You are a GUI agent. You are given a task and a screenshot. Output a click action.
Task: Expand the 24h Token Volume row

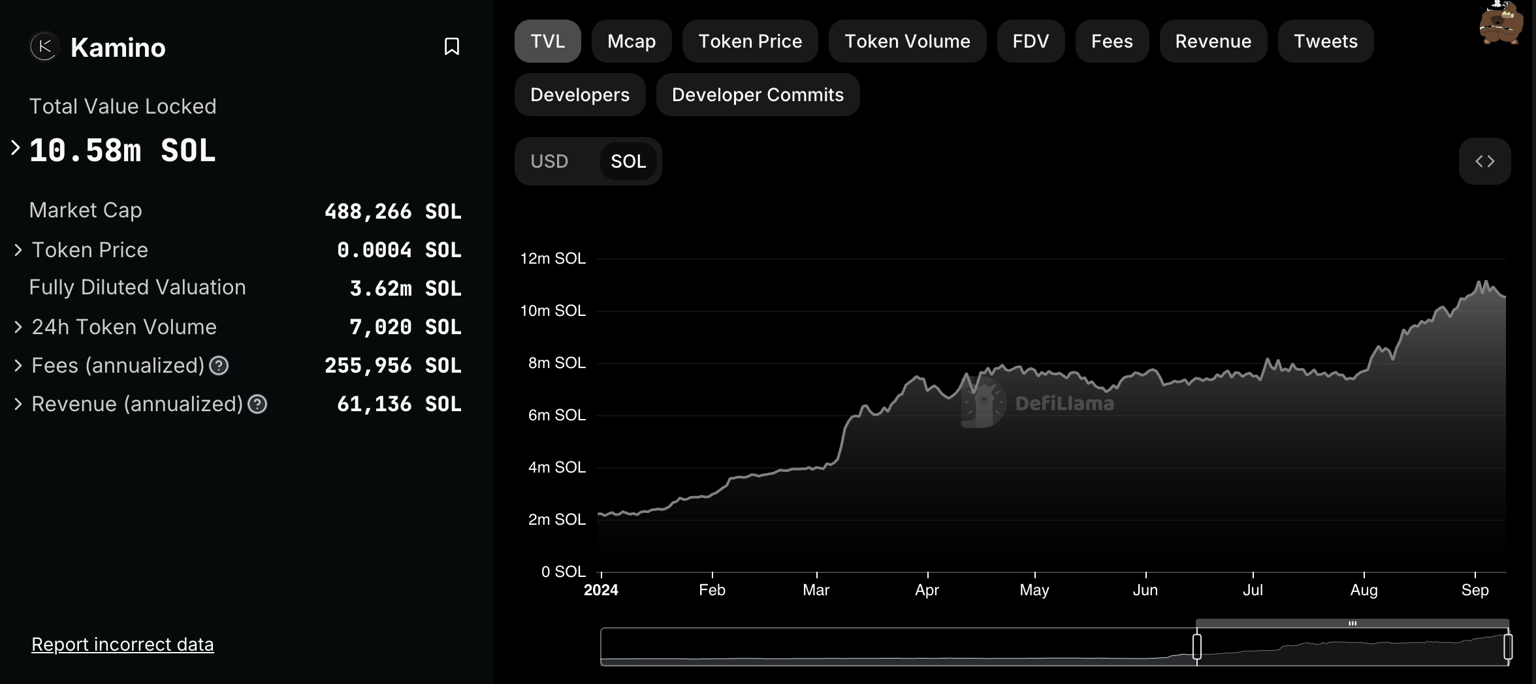18,327
